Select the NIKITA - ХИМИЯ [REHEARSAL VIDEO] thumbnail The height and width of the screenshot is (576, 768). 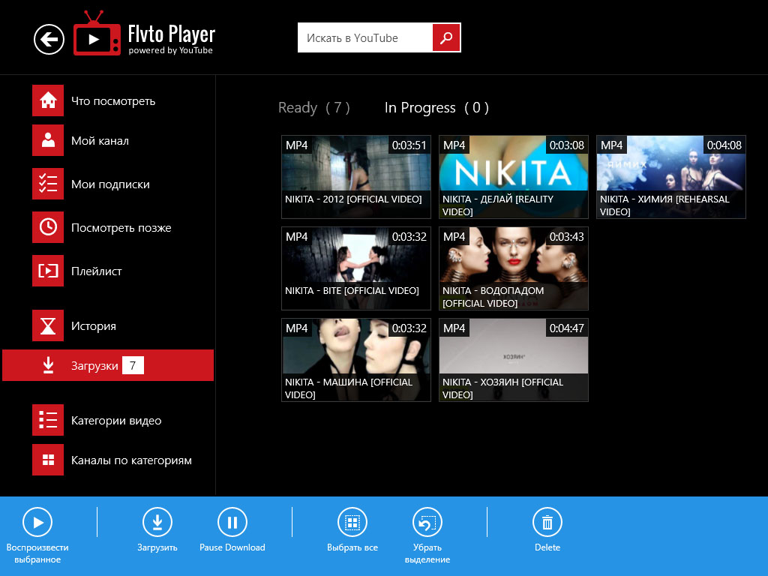click(x=671, y=177)
